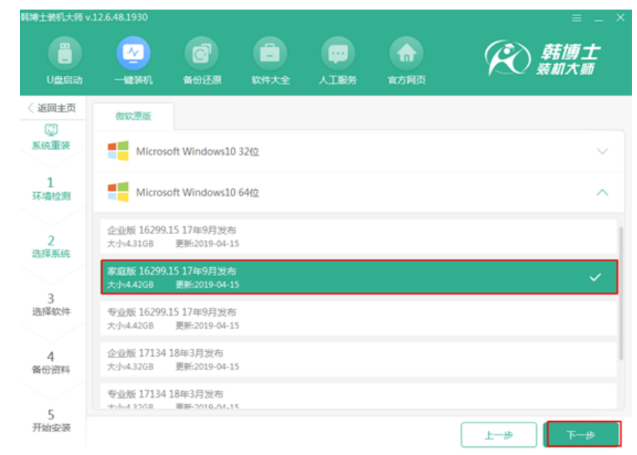
Task: Click the 系统重装 sidebar icon
Action: tap(52, 130)
